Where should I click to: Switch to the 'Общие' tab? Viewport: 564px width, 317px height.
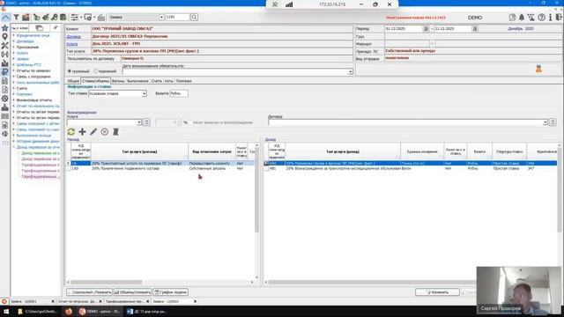73,81
